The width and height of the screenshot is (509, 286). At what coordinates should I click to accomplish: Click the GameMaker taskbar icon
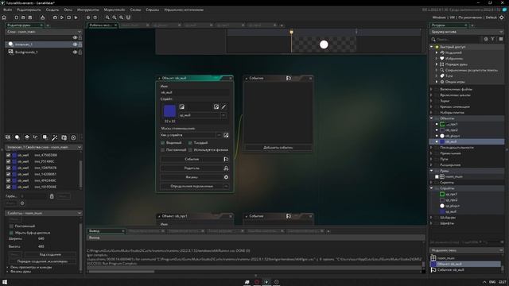(266, 282)
